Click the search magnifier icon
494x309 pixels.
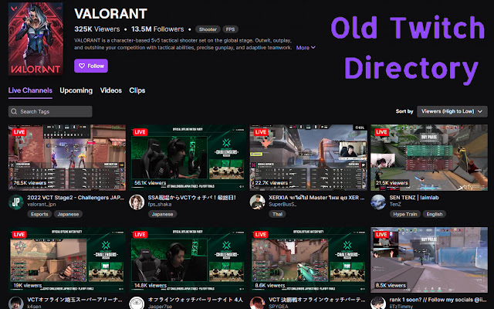(x=14, y=111)
